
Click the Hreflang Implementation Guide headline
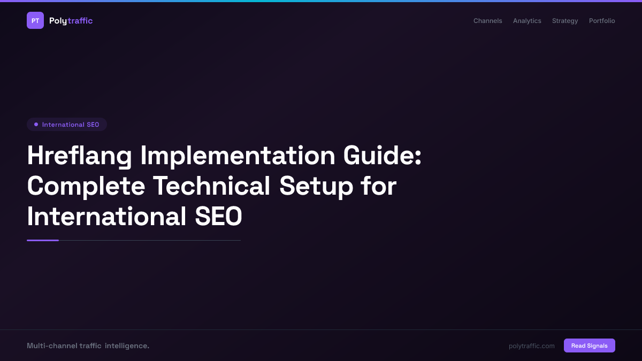(x=224, y=186)
